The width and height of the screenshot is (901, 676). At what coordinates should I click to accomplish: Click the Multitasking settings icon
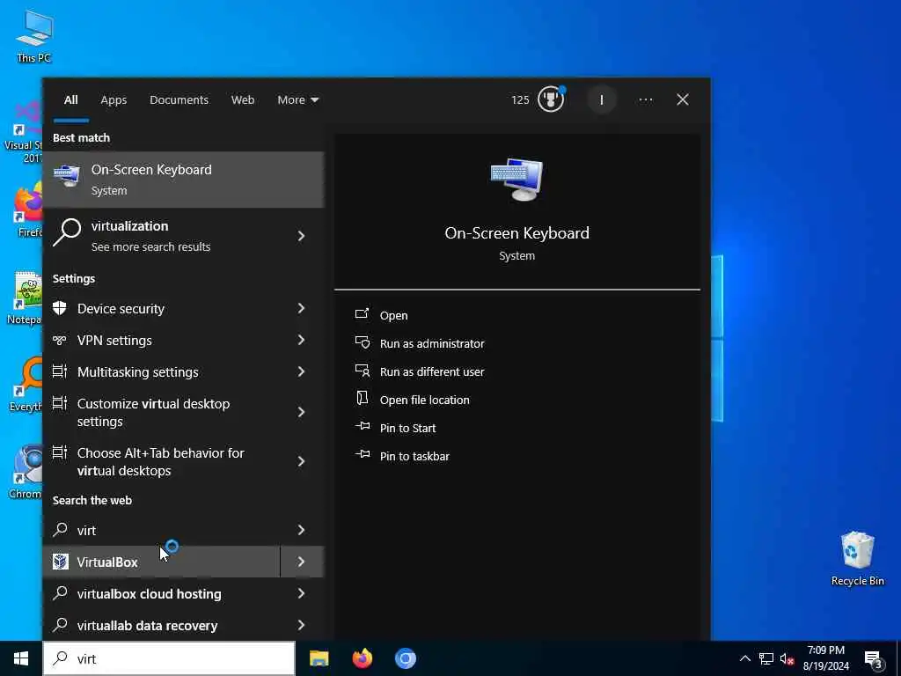pos(60,371)
